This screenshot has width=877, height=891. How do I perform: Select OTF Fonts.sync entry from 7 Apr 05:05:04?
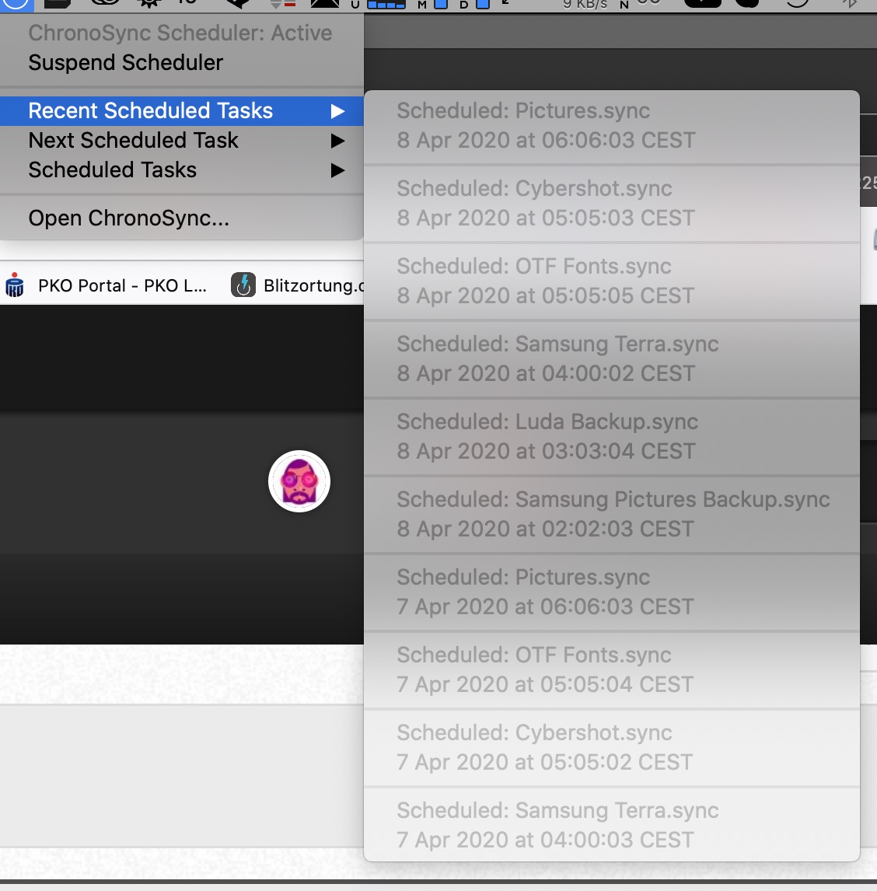click(612, 670)
